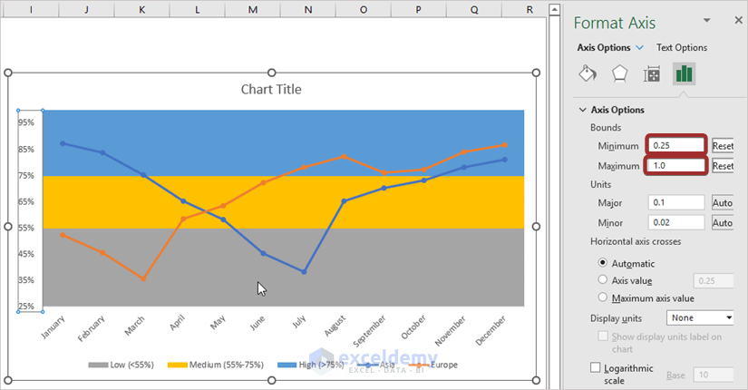
Task: Open Axis Options dropdown chevron
Action: click(640, 48)
